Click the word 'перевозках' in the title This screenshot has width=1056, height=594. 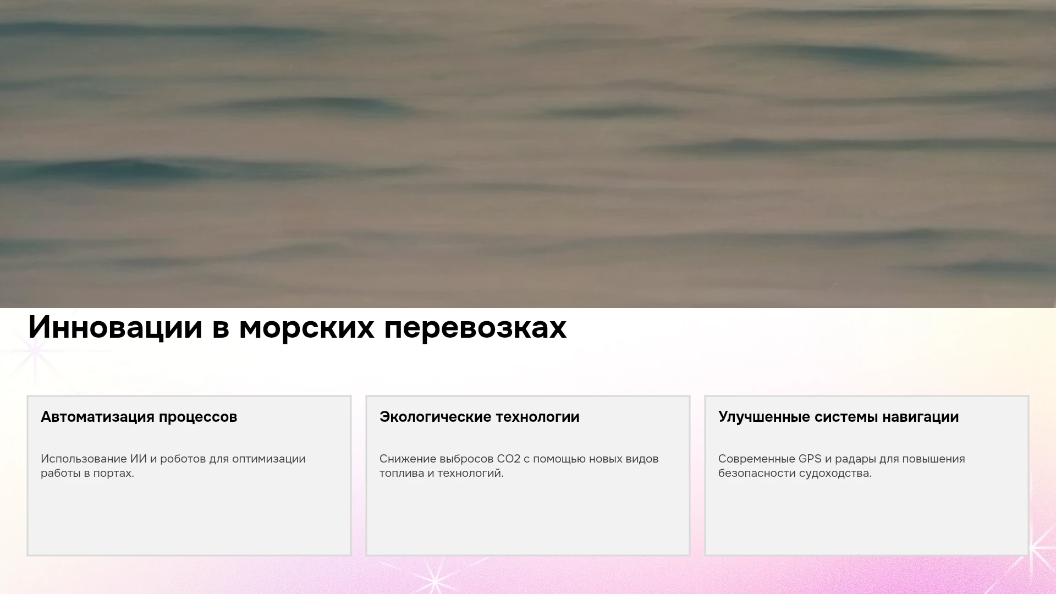(475, 328)
